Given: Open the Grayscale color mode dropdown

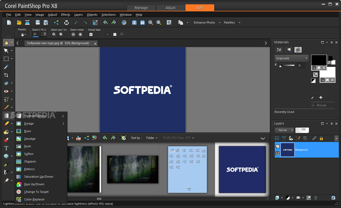Looking at the screenshot, I should tap(291, 58).
